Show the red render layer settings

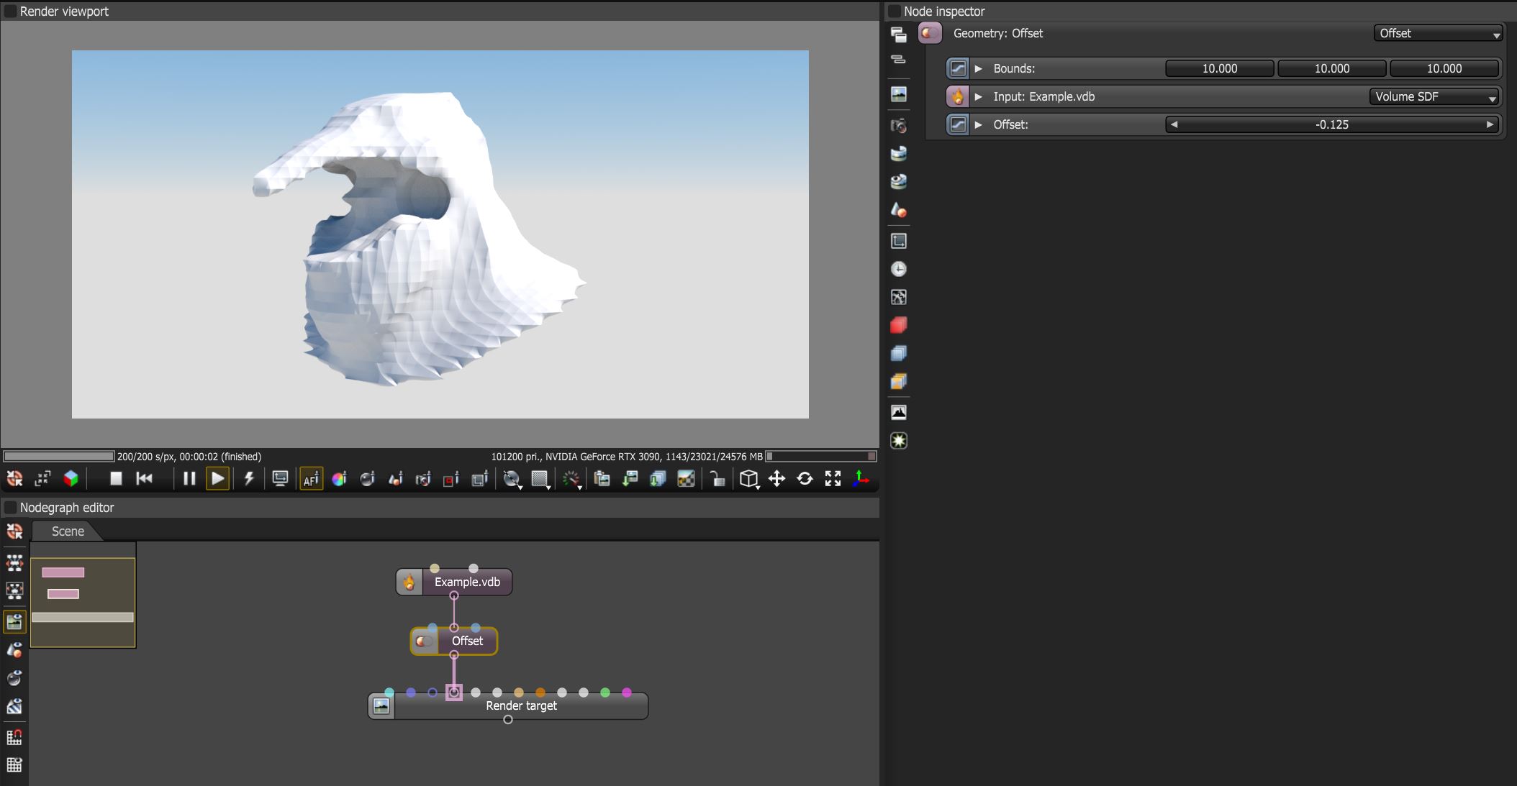coord(898,325)
